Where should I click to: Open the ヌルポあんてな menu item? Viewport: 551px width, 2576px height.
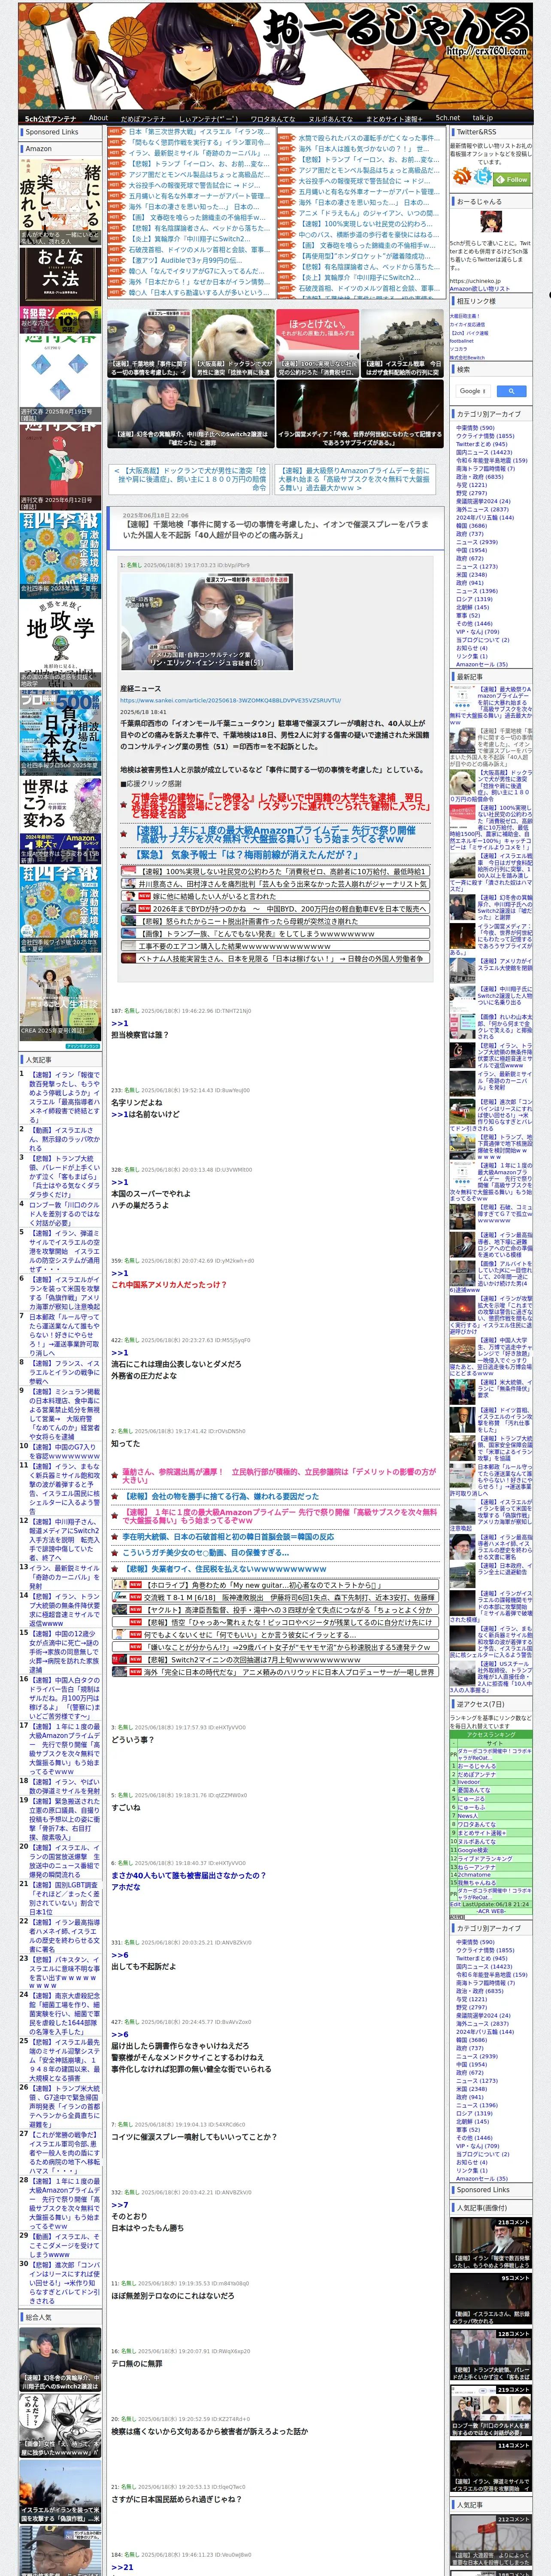click(330, 118)
